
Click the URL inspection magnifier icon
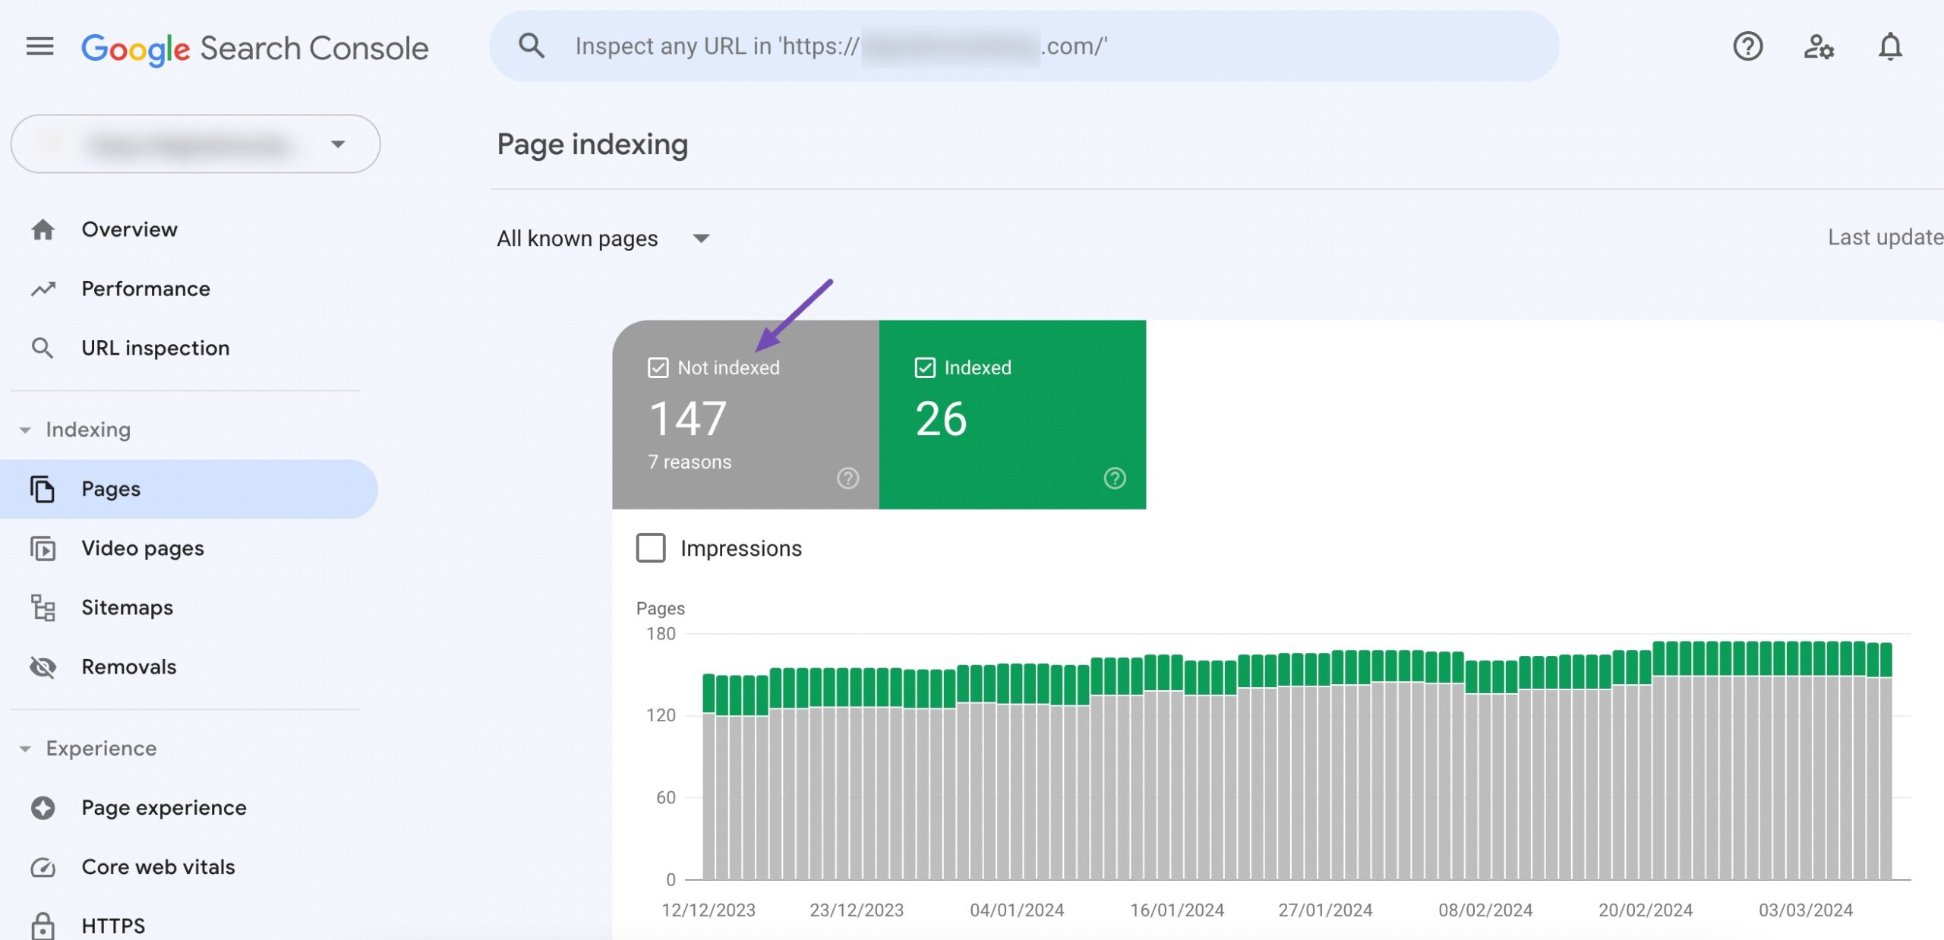click(x=43, y=349)
